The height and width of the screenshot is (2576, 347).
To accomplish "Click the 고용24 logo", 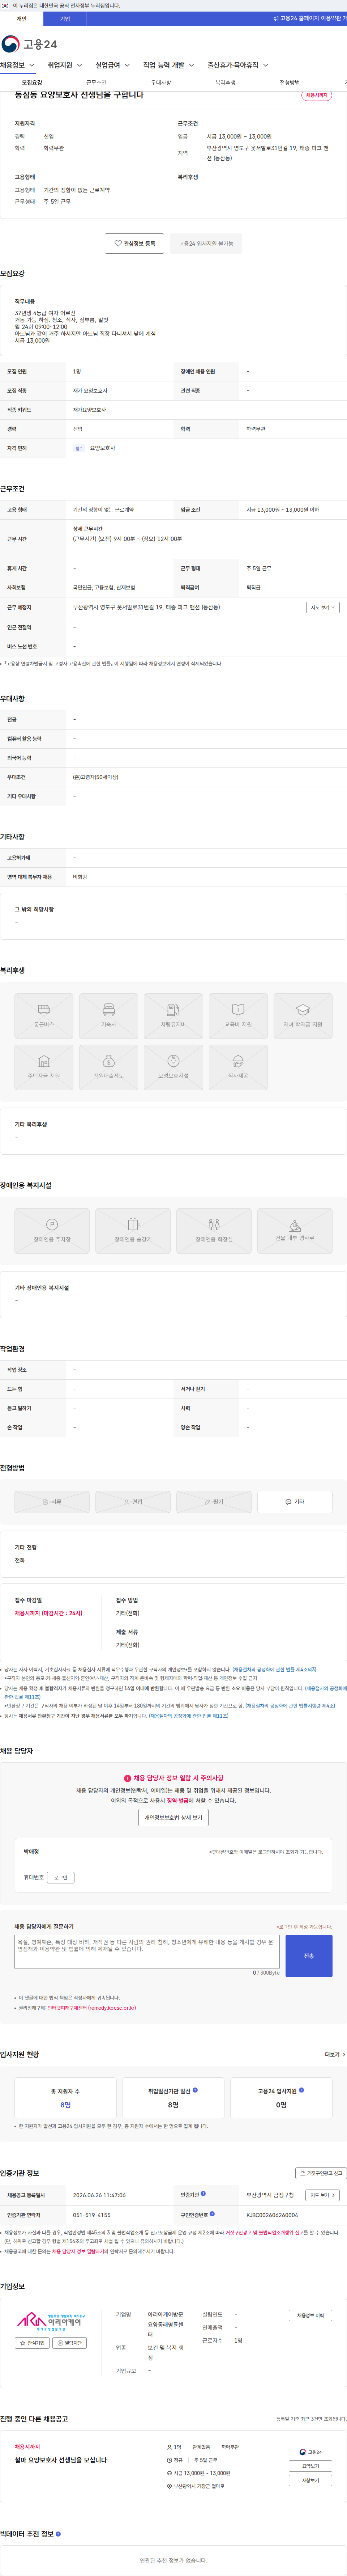I will (29, 44).
